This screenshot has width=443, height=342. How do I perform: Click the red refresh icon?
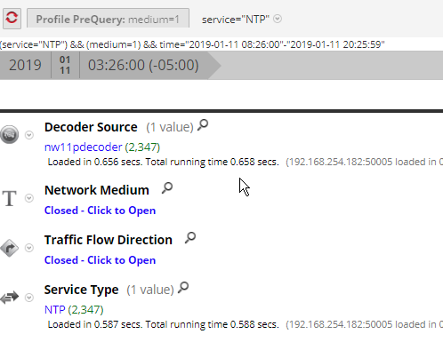(12, 19)
